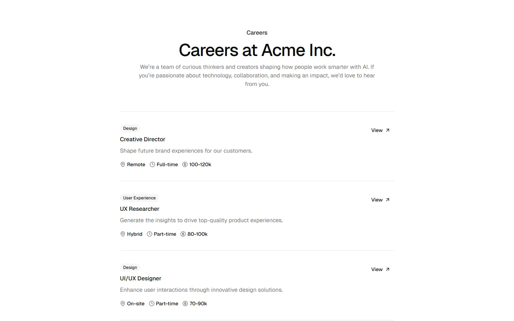The image size is (514, 321).
Task: Click the 80-100k salary range text
Action: coord(197,234)
